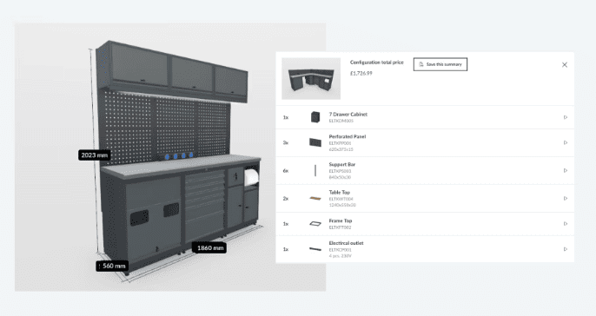The image size is (596, 316).
Task: Select the 560 mm depth label
Action: point(112,266)
